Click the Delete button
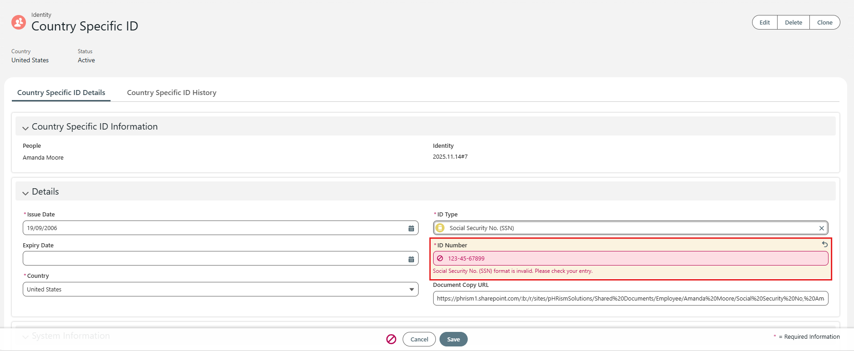This screenshot has height=351, width=854. (x=793, y=22)
